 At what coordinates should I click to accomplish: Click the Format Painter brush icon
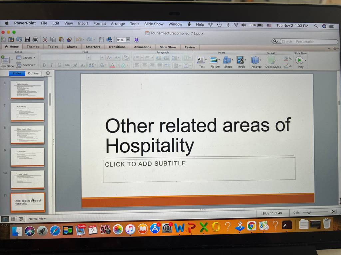pyautogui.click(x=69, y=39)
